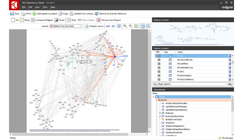The height and width of the screenshot is (140, 243).
Task: Open the Help menu
Action: coord(53,7)
